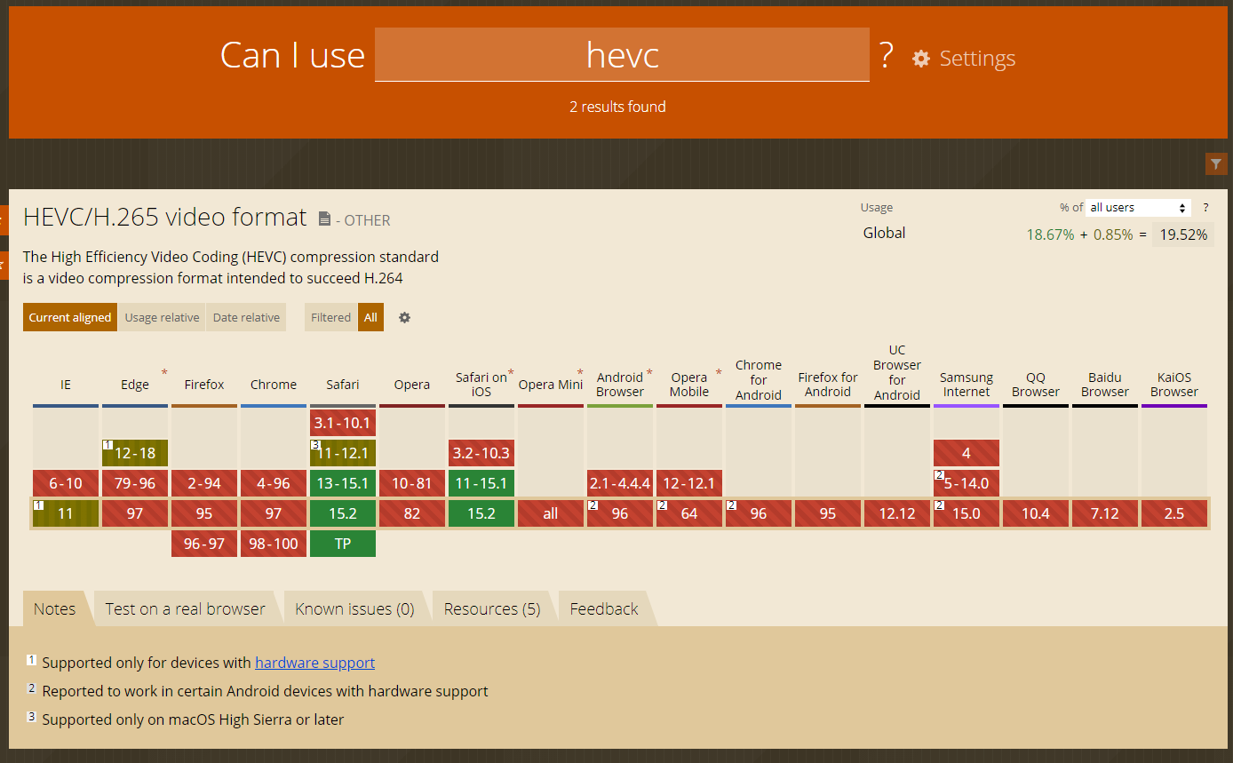The height and width of the screenshot is (763, 1233).
Task: Switch the view to Usage relative
Action: pos(162,317)
